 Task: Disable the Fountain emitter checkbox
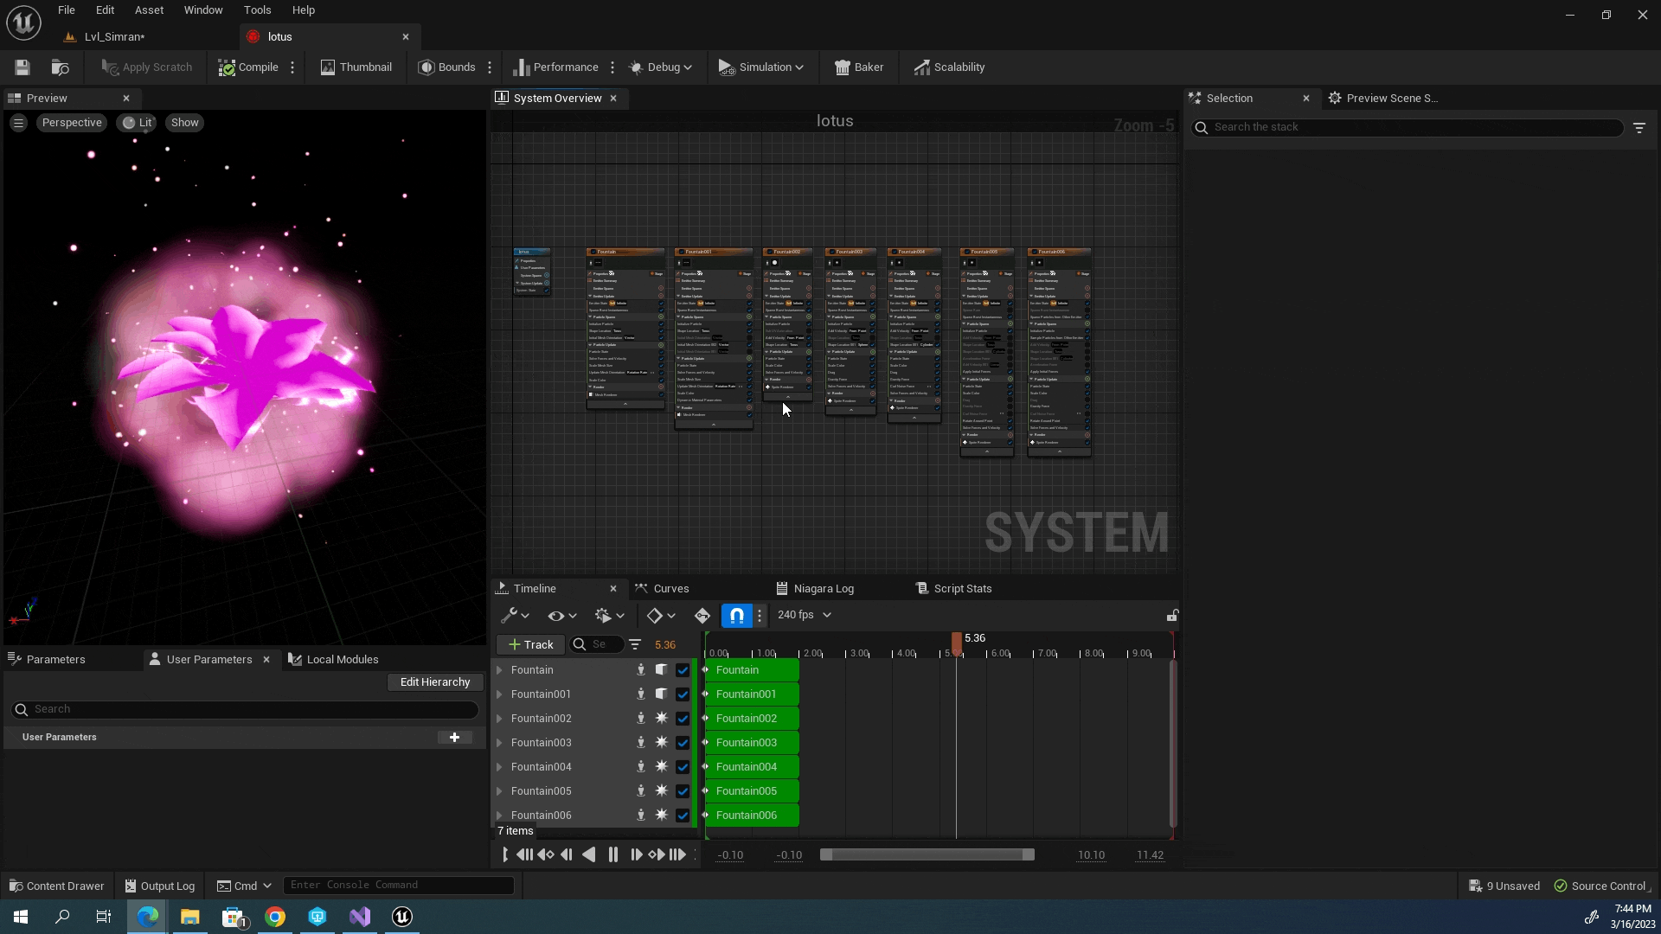tap(683, 670)
